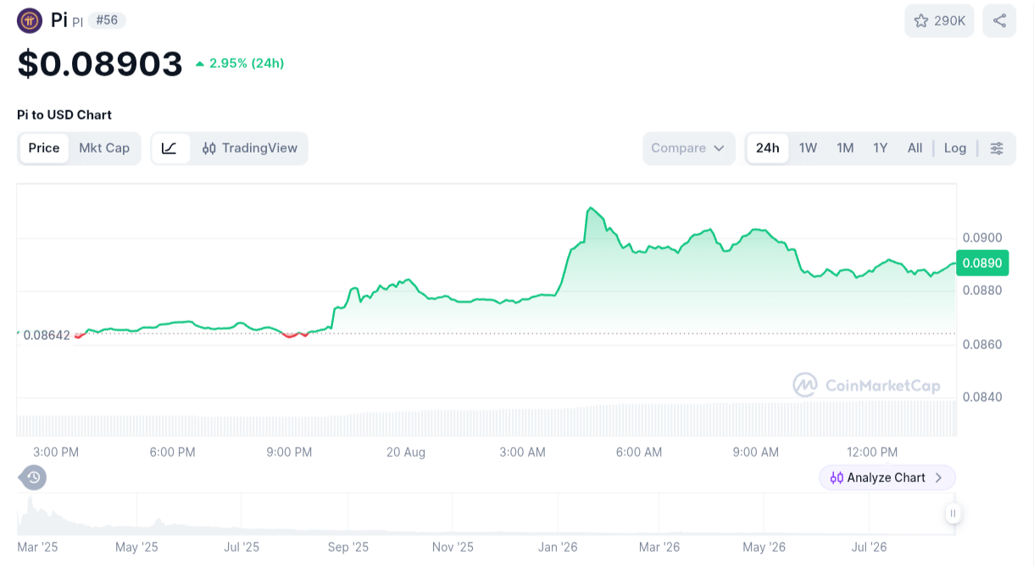The image size is (1034, 566).
Task: Click the 0.08642 opening price label
Action: (x=47, y=335)
